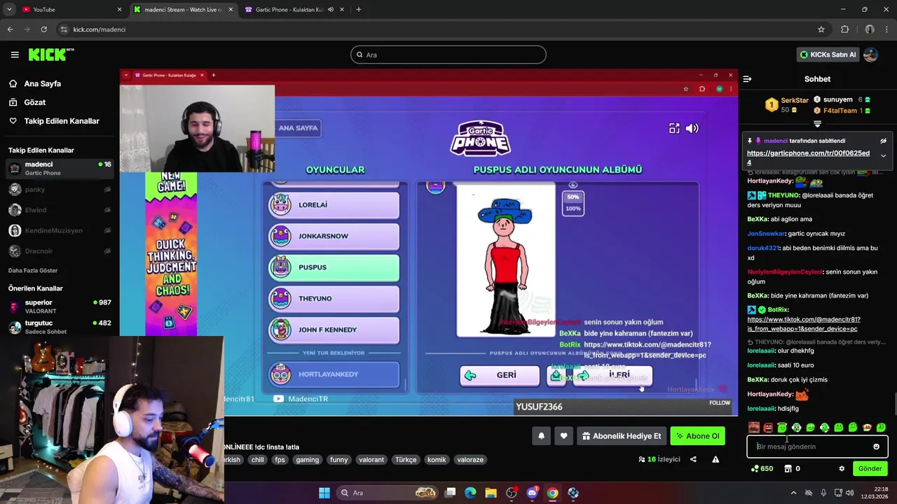The image size is (897, 504).
Task: Click the KICK logo
Action: point(50,55)
